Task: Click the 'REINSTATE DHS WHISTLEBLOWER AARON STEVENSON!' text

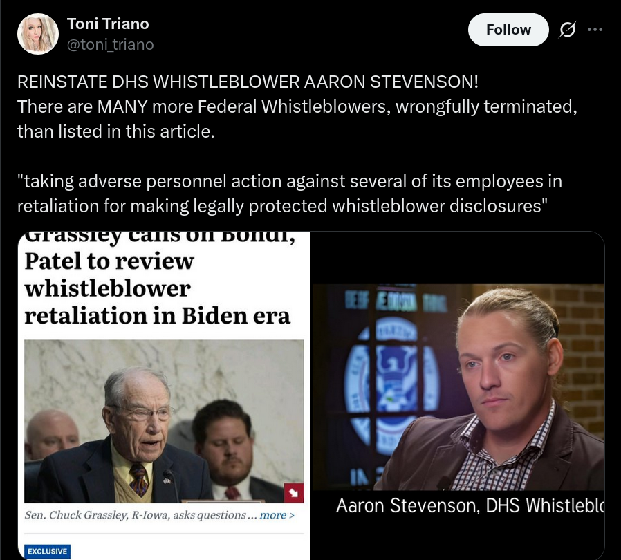Action: [x=248, y=82]
